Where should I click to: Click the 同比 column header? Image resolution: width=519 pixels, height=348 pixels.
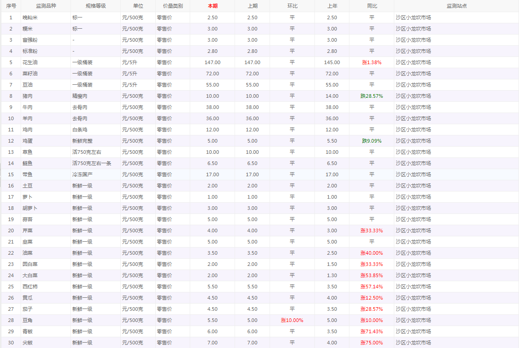tap(371, 6)
